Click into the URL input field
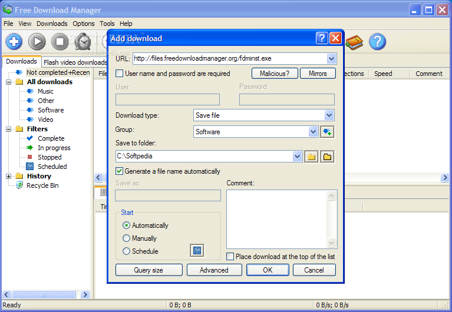The width and height of the screenshot is (452, 312). 230,59
